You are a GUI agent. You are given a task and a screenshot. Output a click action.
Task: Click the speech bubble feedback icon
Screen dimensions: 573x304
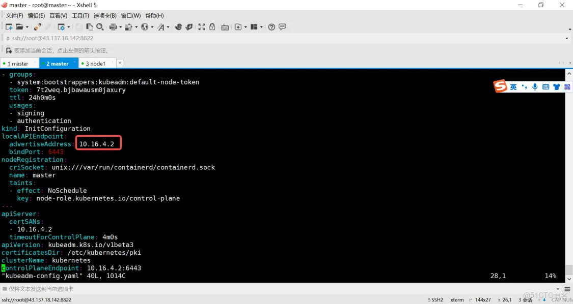(x=282, y=27)
